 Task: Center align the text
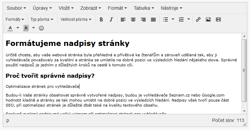[x=133, y=19]
